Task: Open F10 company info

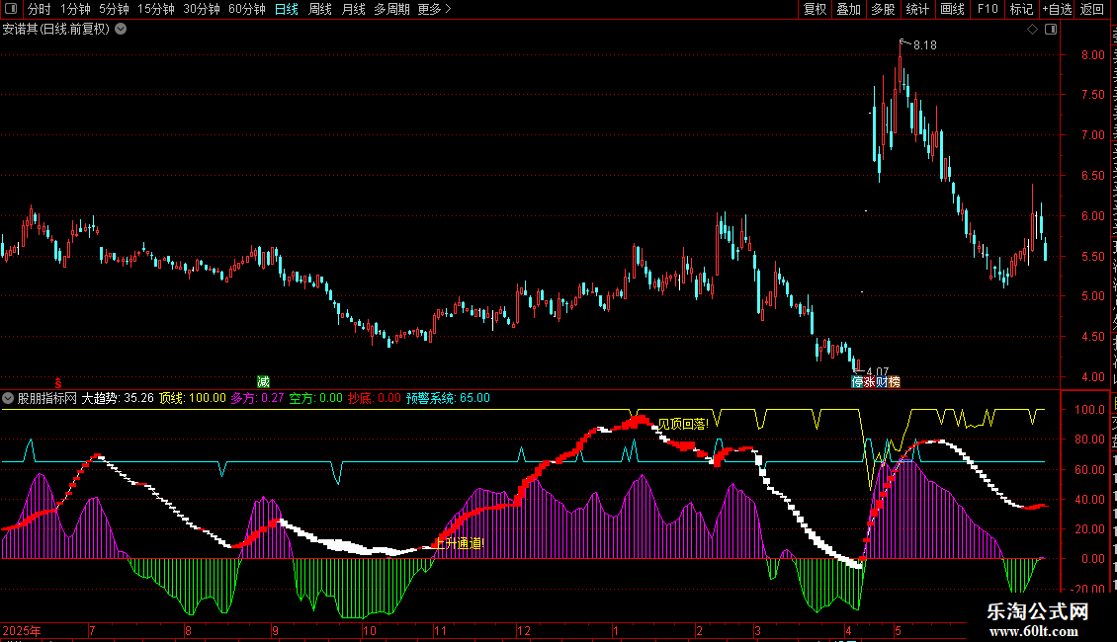Action: pos(988,9)
